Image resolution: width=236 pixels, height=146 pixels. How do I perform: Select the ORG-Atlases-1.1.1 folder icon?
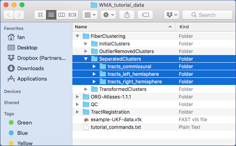86,97
